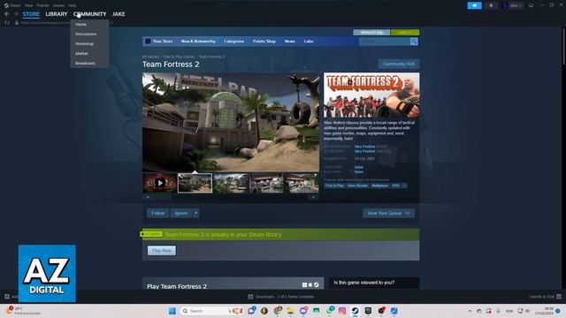Click the page vertical scrollbar
Image resolution: width=566 pixels, height=318 pixels.
point(563,47)
